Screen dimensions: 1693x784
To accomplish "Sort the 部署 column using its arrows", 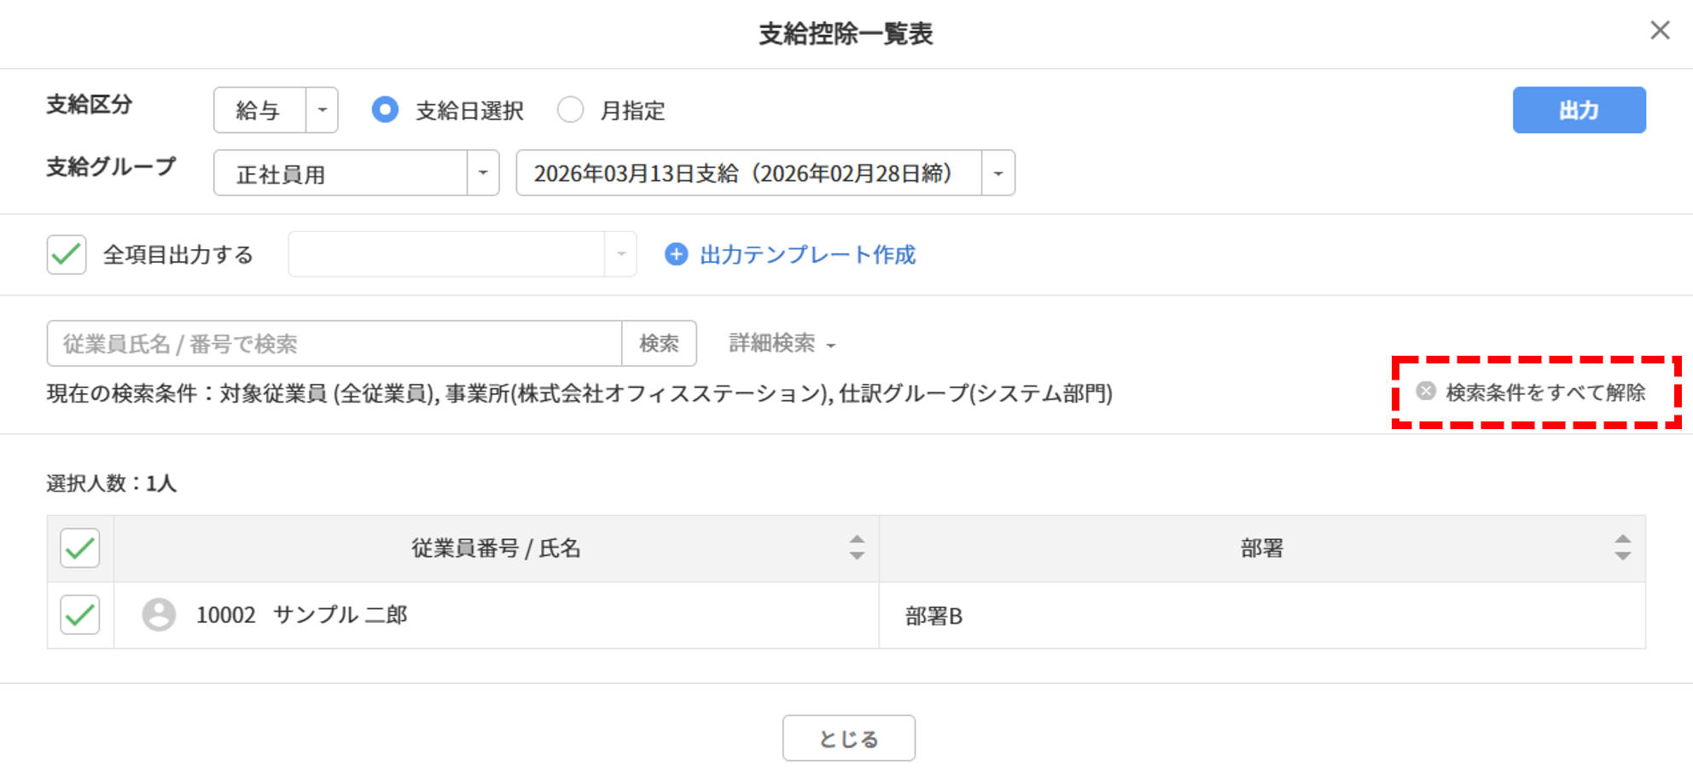I will click(1622, 548).
